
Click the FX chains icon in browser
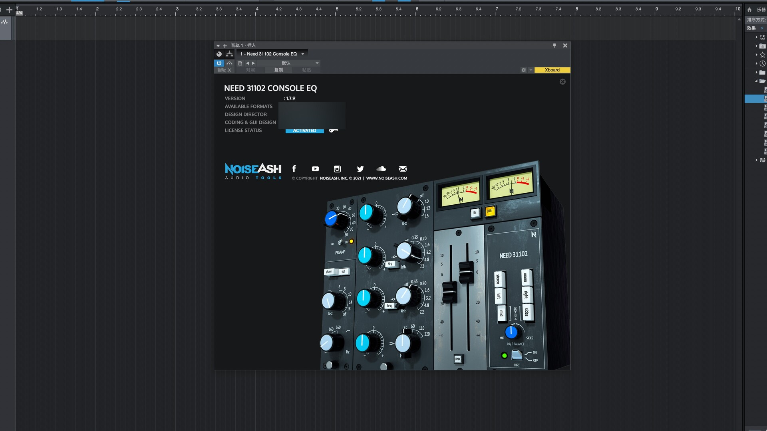point(762,37)
